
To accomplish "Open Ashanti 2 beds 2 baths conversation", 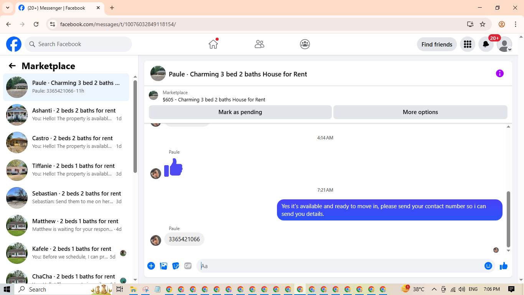I will pos(66,115).
